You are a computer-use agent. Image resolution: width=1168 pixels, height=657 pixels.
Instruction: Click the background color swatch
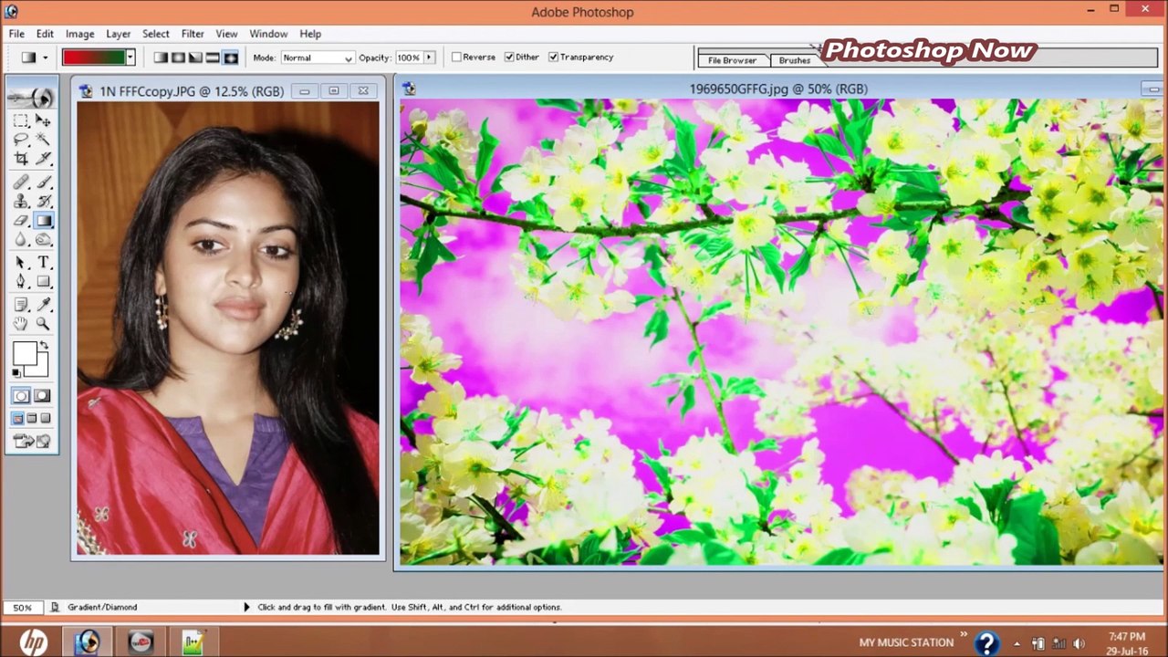(41, 368)
